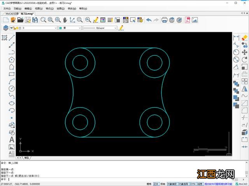Open the 青 color dropdown
The height and width of the screenshot is (186, 249).
coord(80,28)
